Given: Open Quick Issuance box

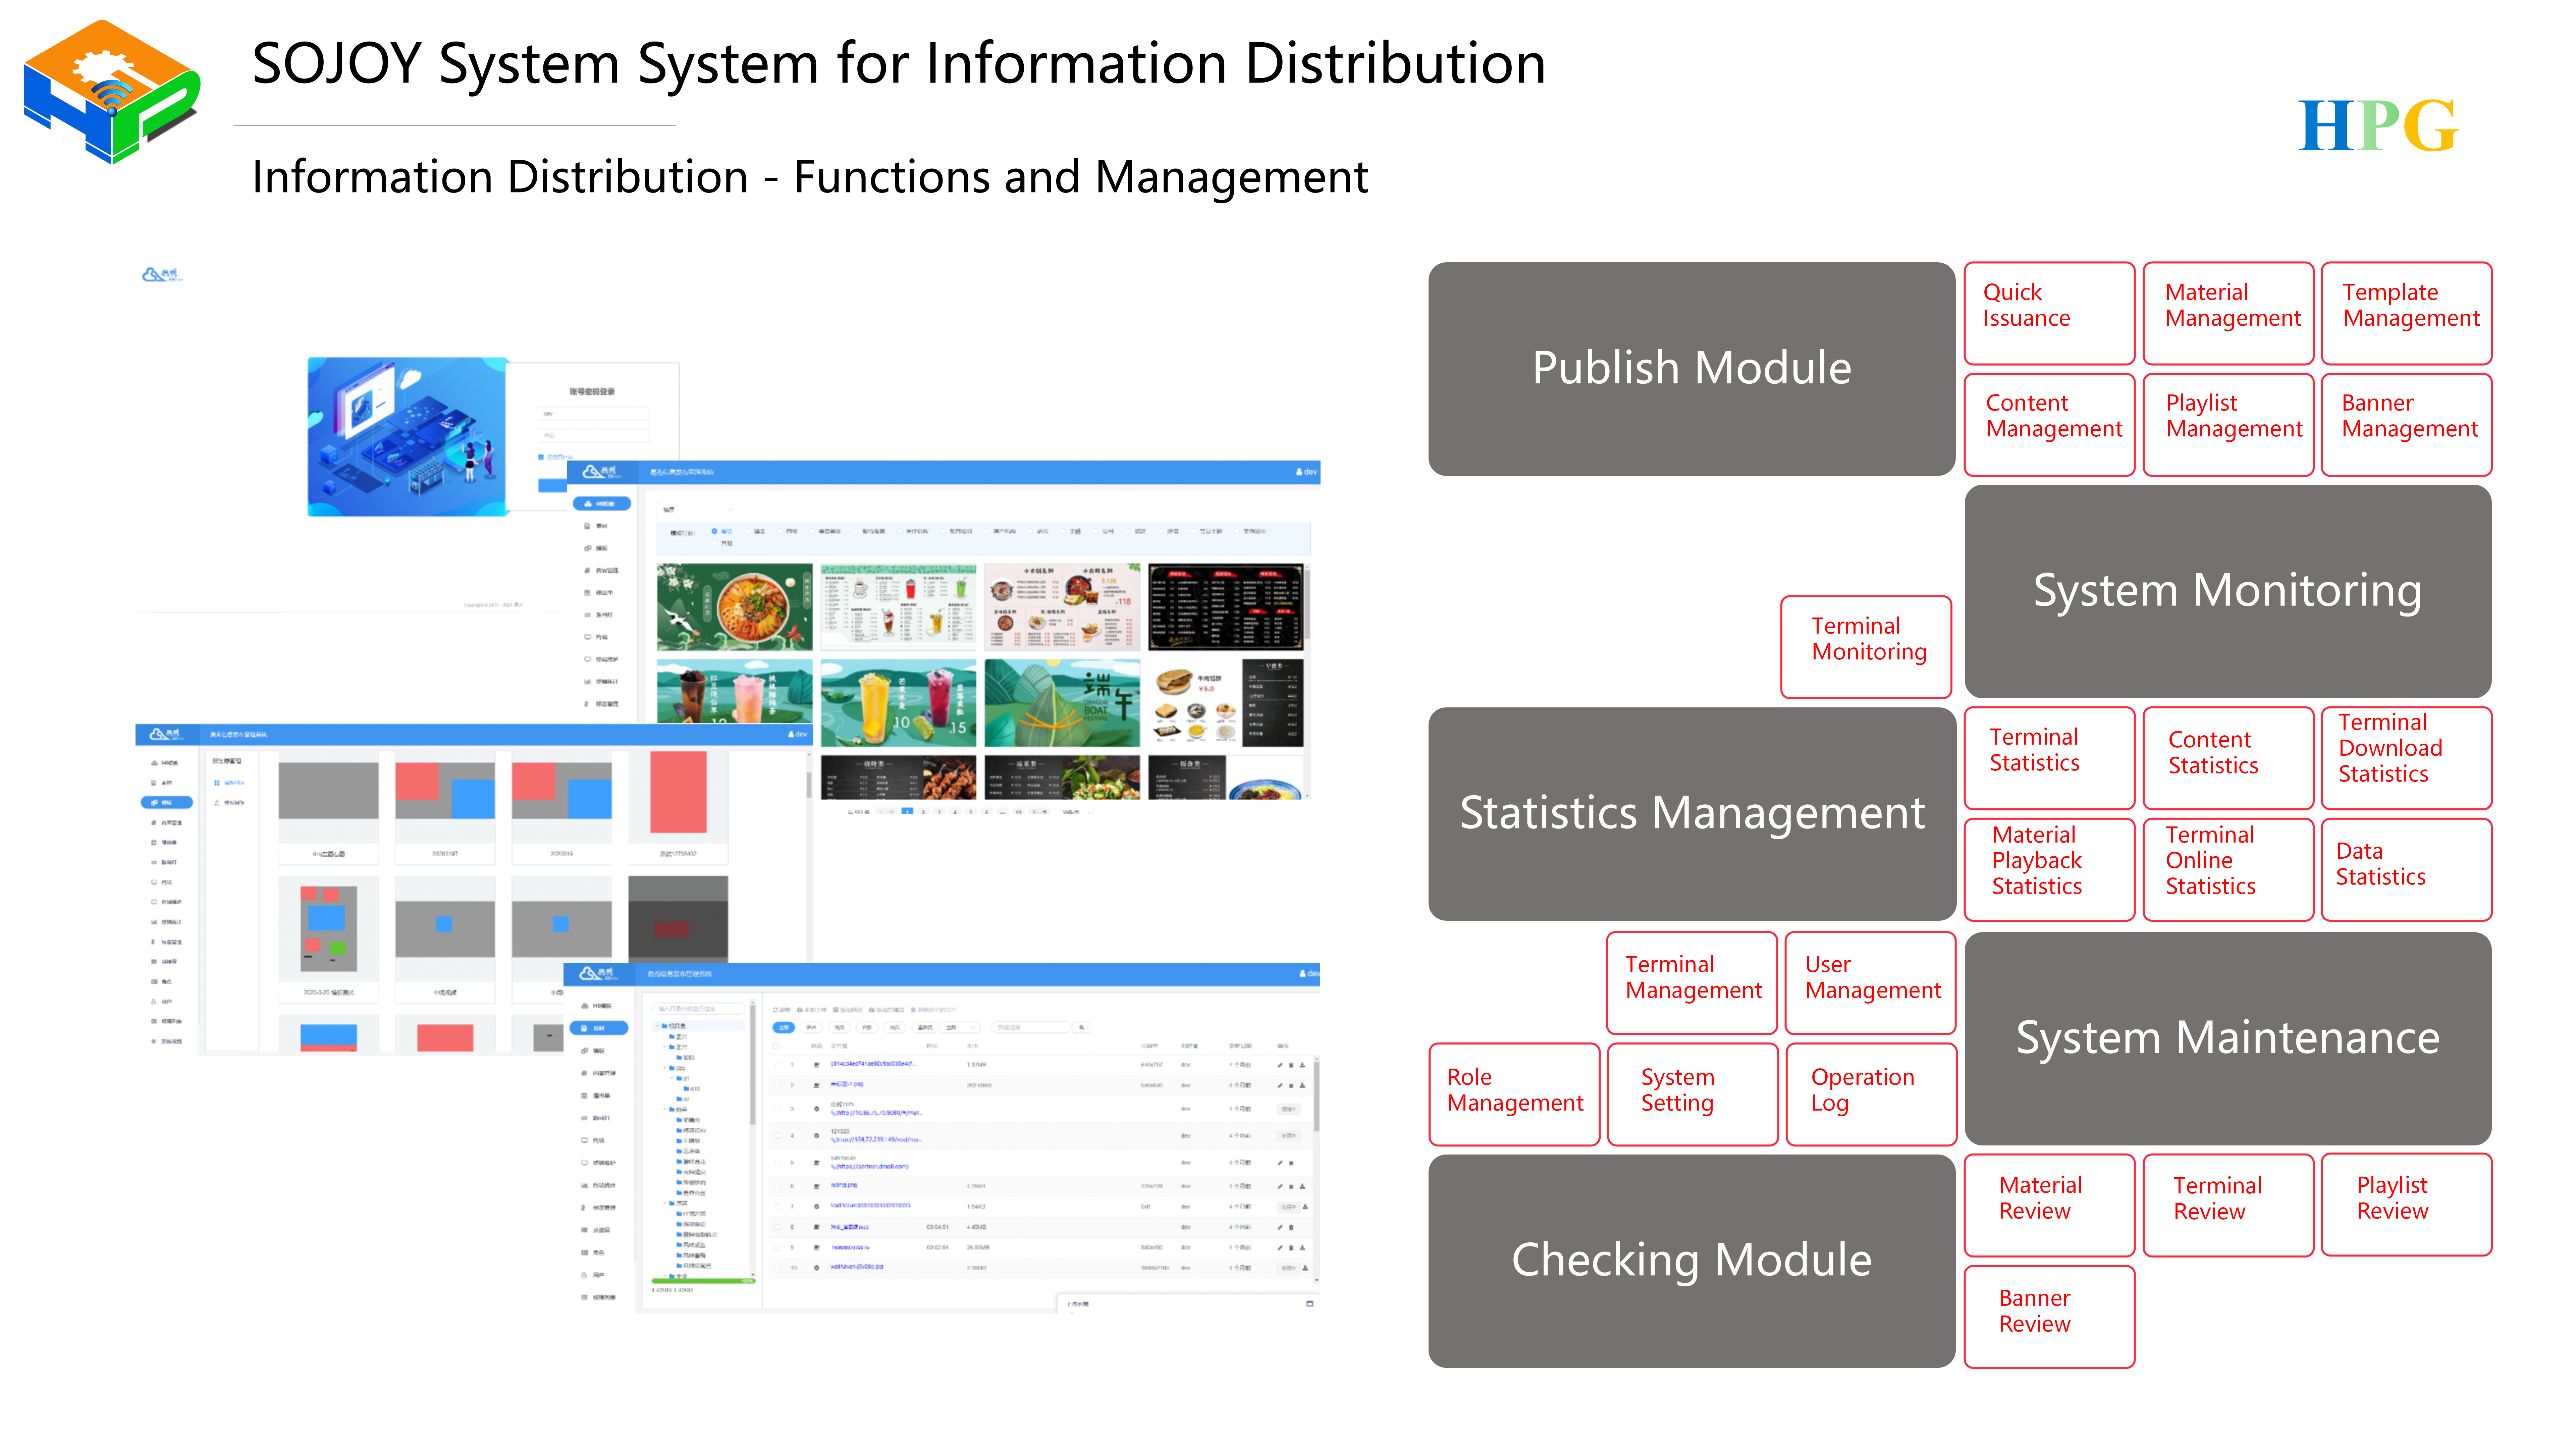Looking at the screenshot, I should (x=2049, y=313).
